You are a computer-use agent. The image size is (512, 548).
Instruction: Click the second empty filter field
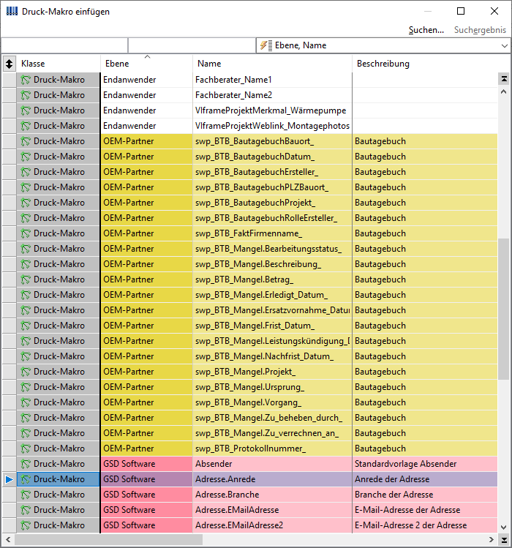[x=192, y=45]
